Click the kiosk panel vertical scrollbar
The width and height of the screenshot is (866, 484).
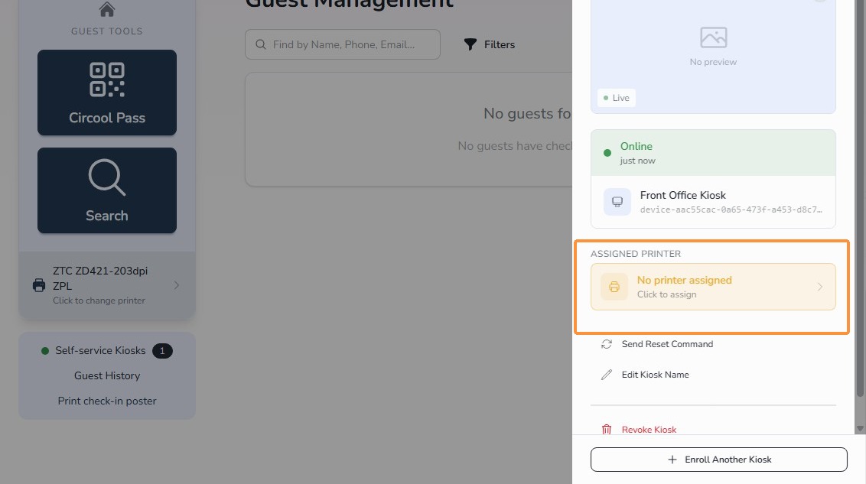860,199
